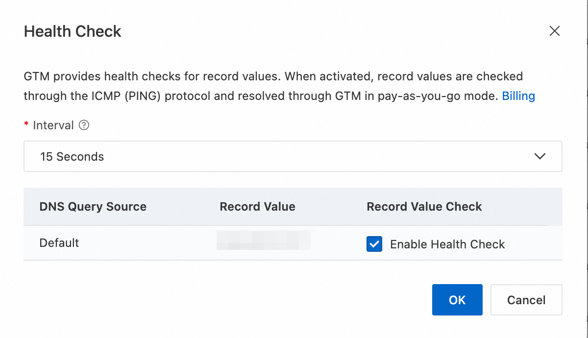Viewport: 588px width, 338px height.
Task: Click the Interval help question-mark icon
Action: pyautogui.click(x=84, y=125)
